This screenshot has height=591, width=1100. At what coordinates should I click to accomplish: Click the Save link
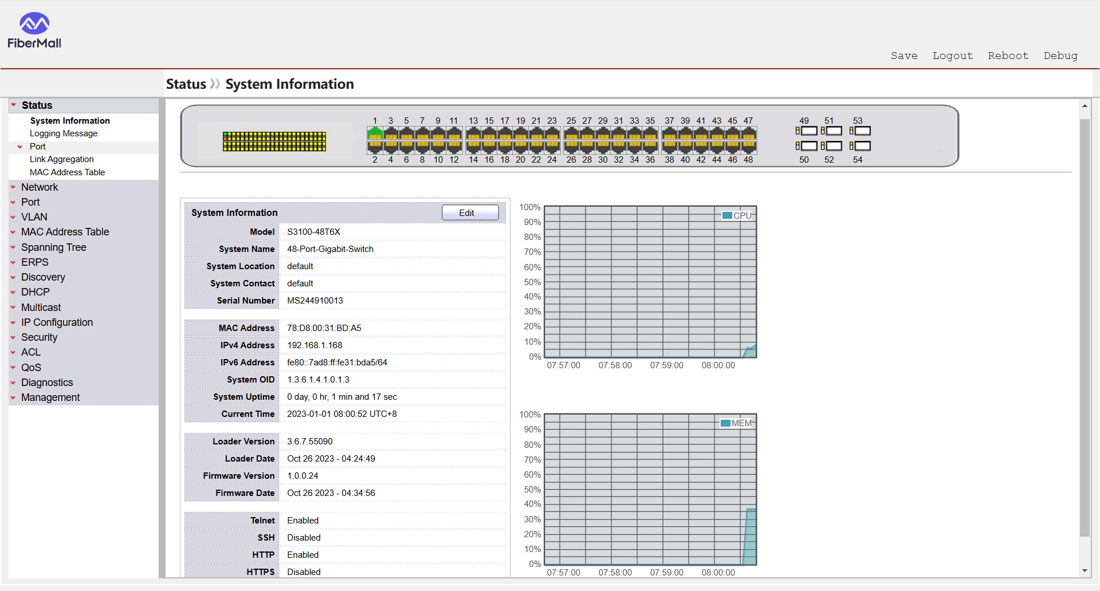903,56
